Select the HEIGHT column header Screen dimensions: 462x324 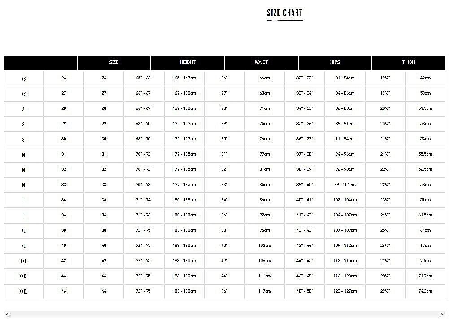[187, 62]
